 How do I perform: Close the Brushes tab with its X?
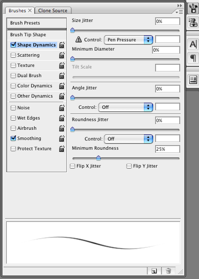pyautogui.click(x=30, y=11)
